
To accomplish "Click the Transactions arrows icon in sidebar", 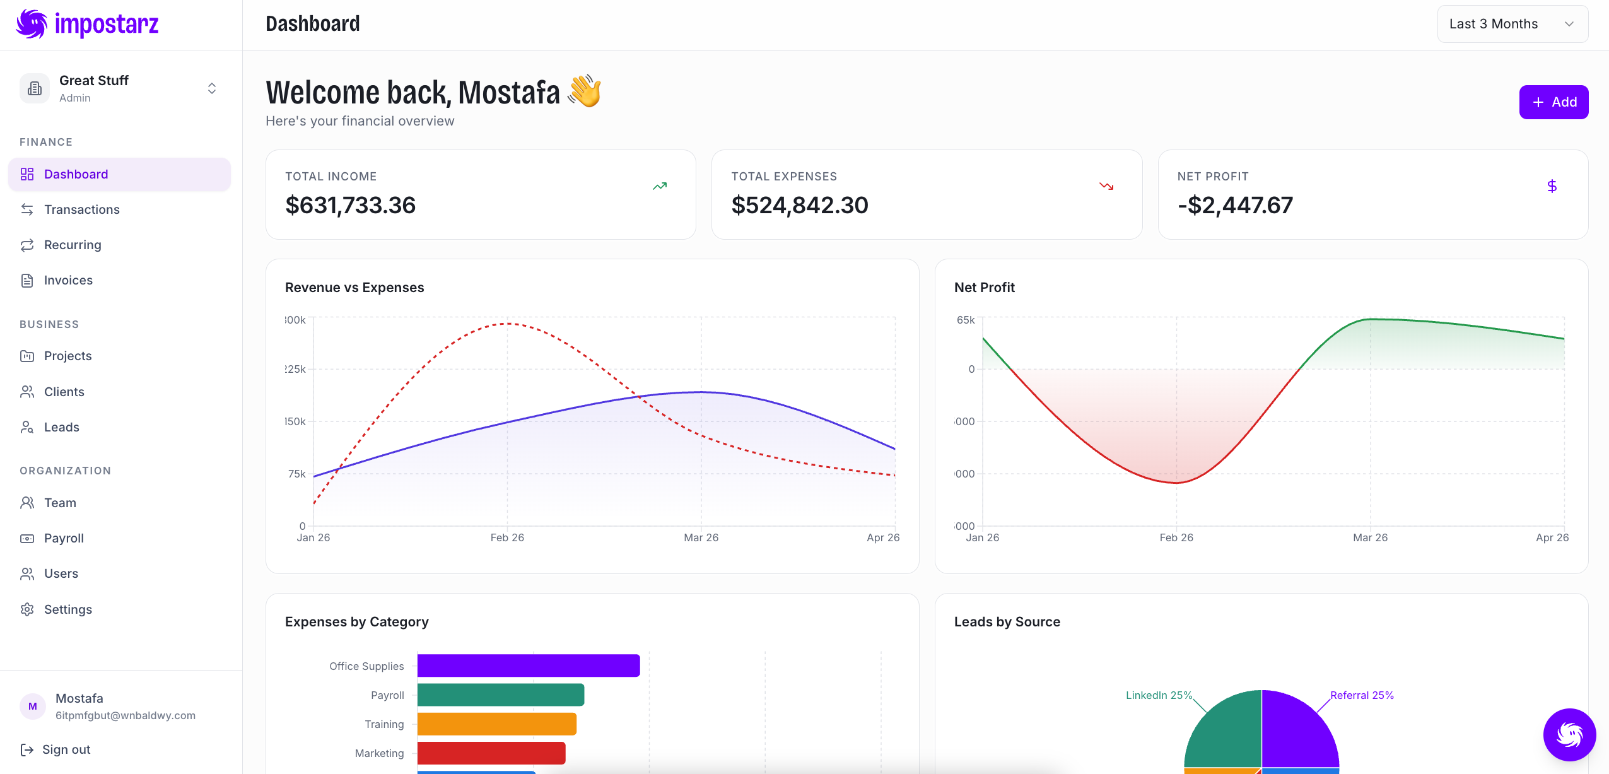I will coord(27,209).
